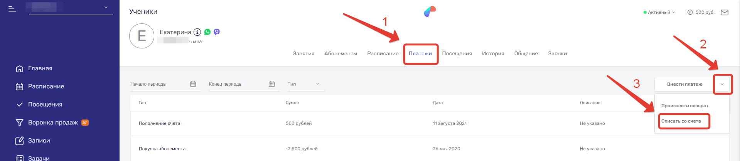This screenshot has height=161, width=740.
Task: Click the Viber icon beside student name
Action: click(x=217, y=32)
